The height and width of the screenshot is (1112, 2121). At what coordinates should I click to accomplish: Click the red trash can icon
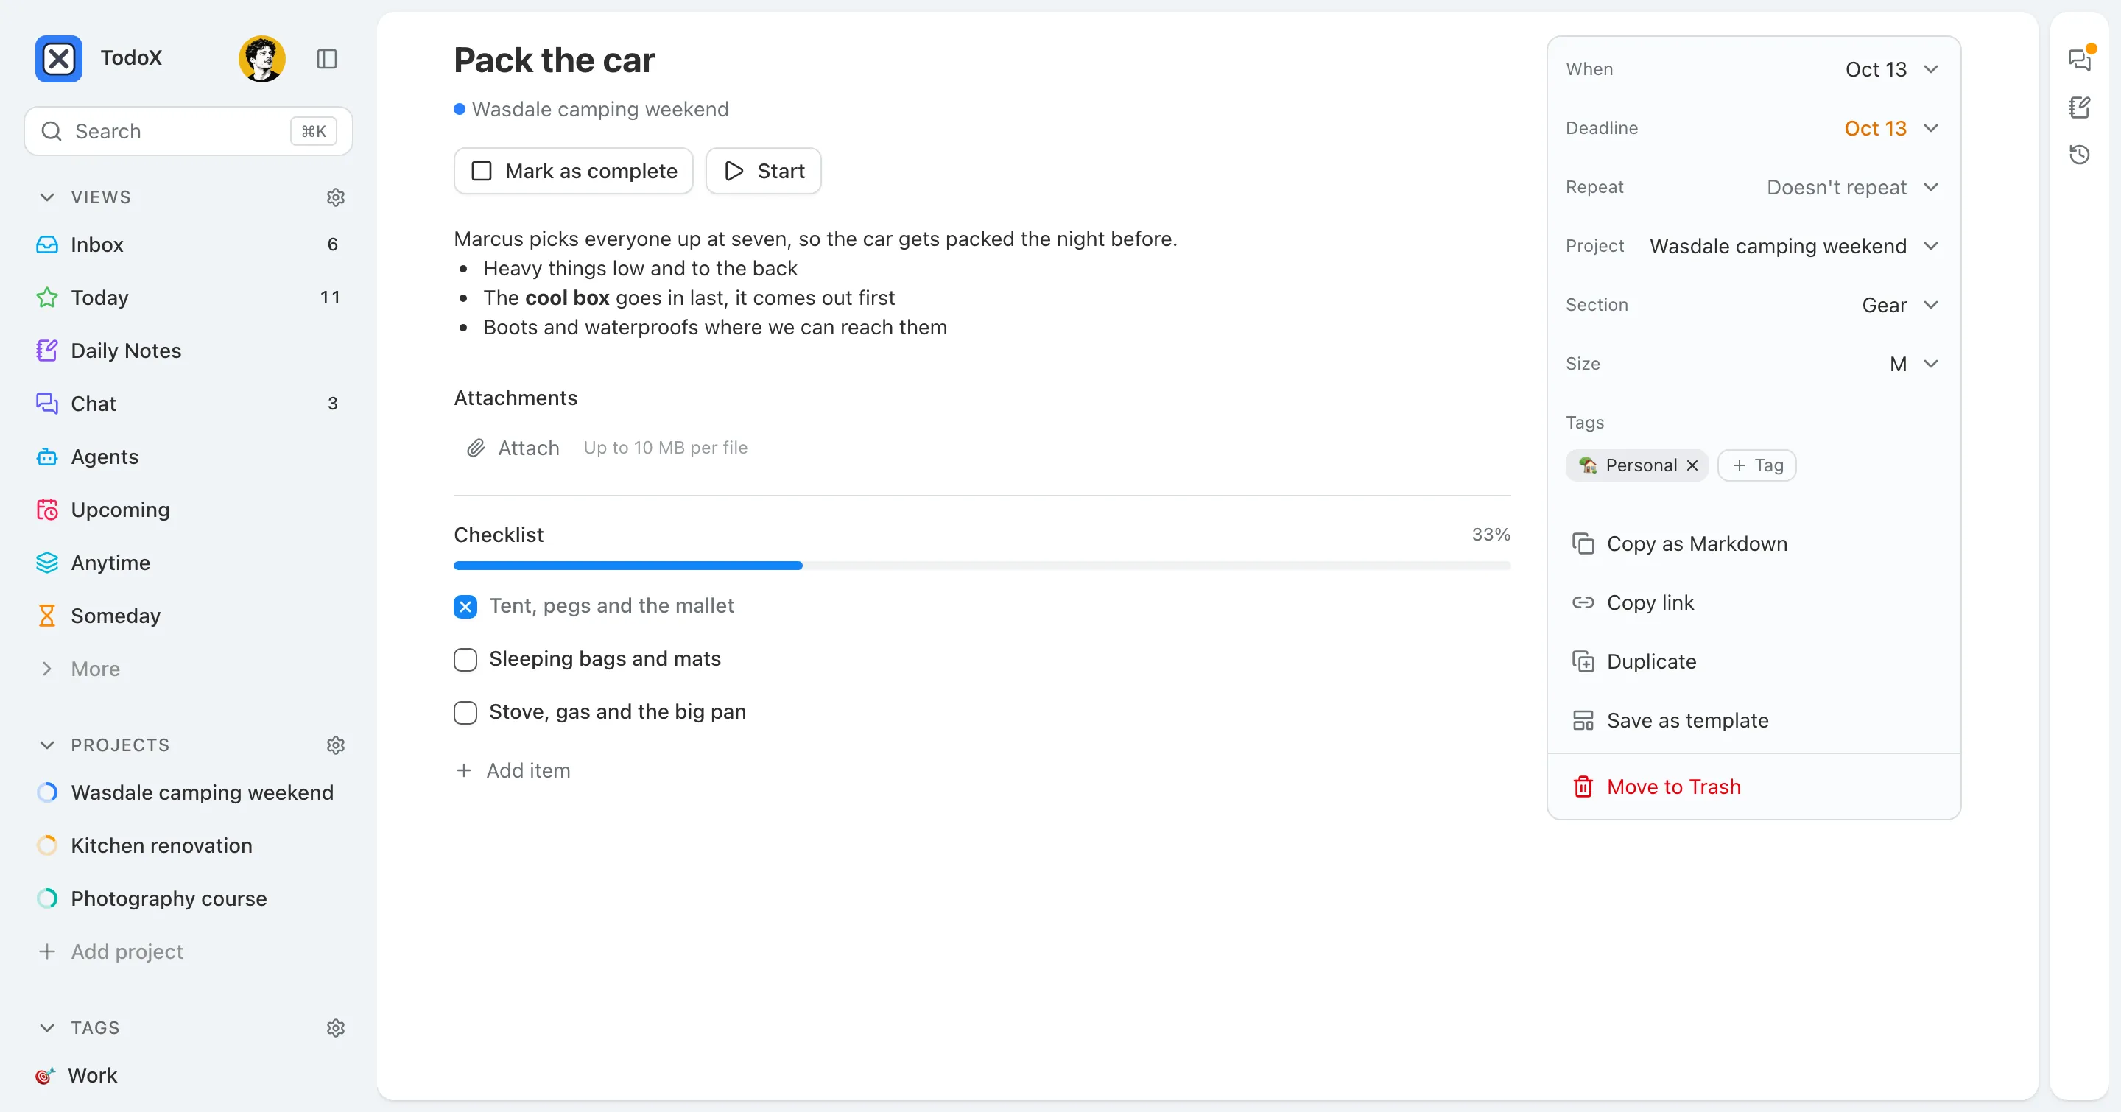pos(1583,787)
